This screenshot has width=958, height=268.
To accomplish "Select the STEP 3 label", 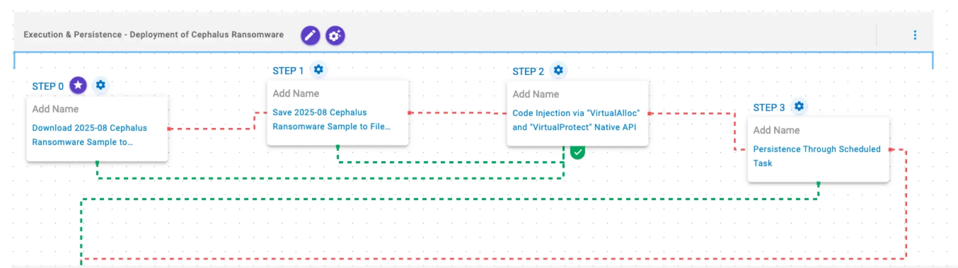I will [x=769, y=108].
